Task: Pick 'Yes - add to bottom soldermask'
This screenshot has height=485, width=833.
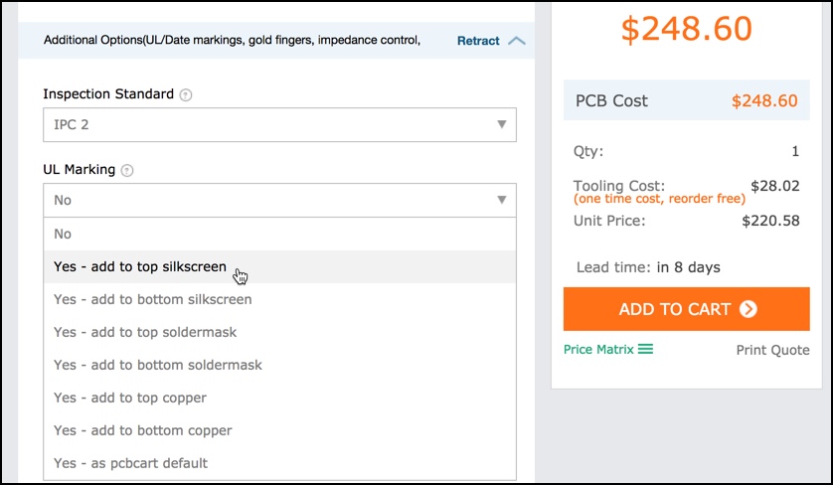Action: (158, 365)
